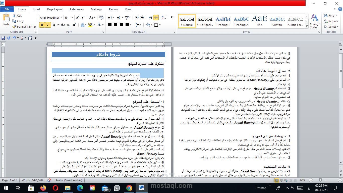Open WhatsApp from the taskbar
The height and width of the screenshot is (193, 343).
pos(117,188)
